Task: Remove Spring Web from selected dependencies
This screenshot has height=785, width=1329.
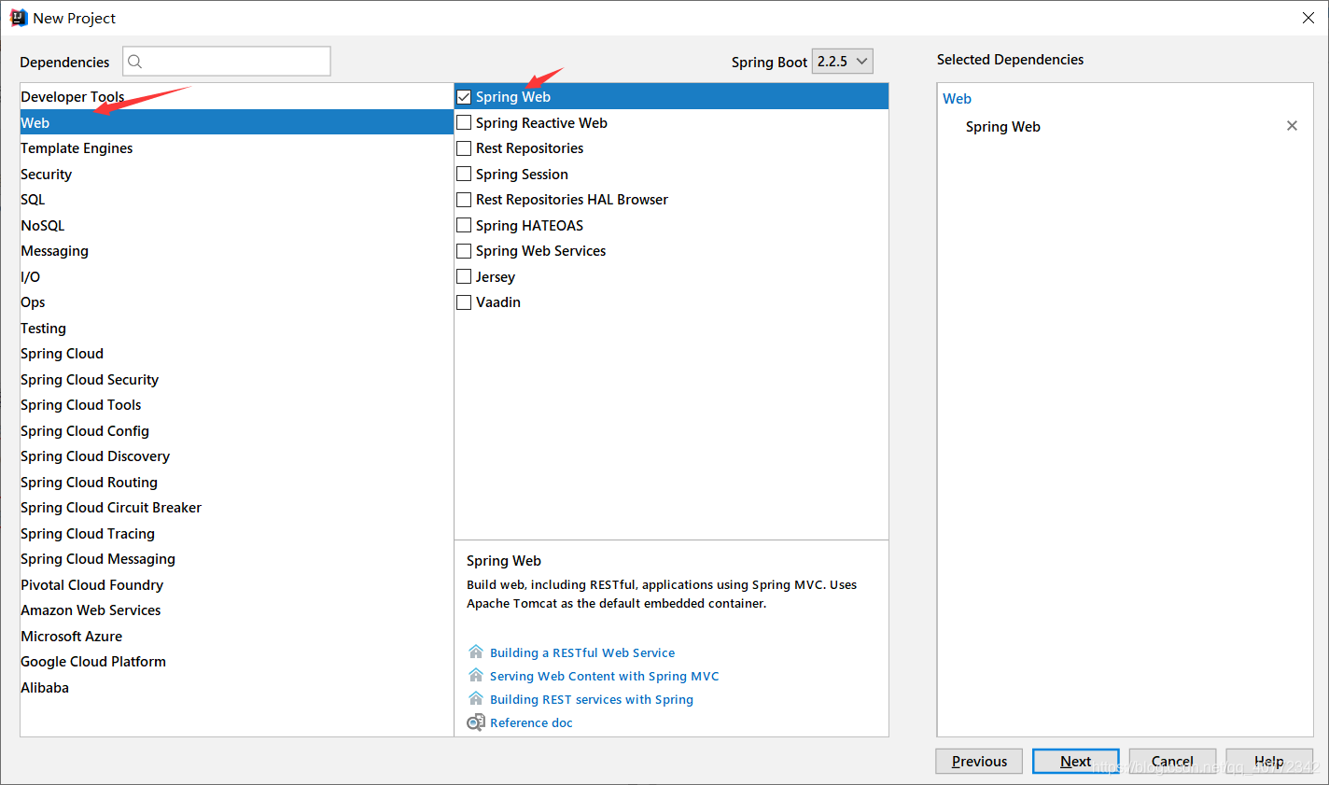Action: [1292, 126]
